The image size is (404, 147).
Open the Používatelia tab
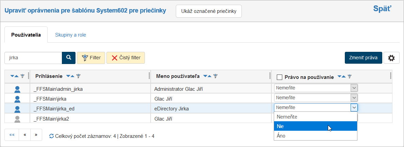[26, 35]
